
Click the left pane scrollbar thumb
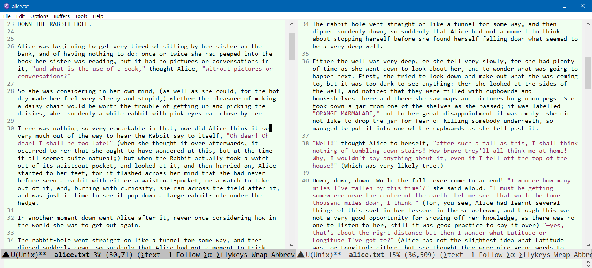click(292, 46)
